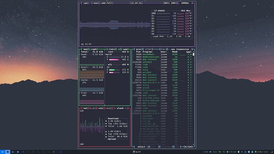Viewport: 274px width, 154px height.
Task: Click the 0/228 process counter
Action: (x=188, y=147)
